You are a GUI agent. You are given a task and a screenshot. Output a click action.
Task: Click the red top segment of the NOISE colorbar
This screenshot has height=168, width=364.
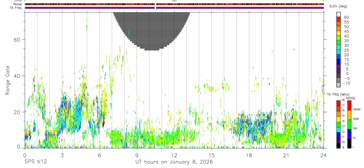click(x=349, y=105)
